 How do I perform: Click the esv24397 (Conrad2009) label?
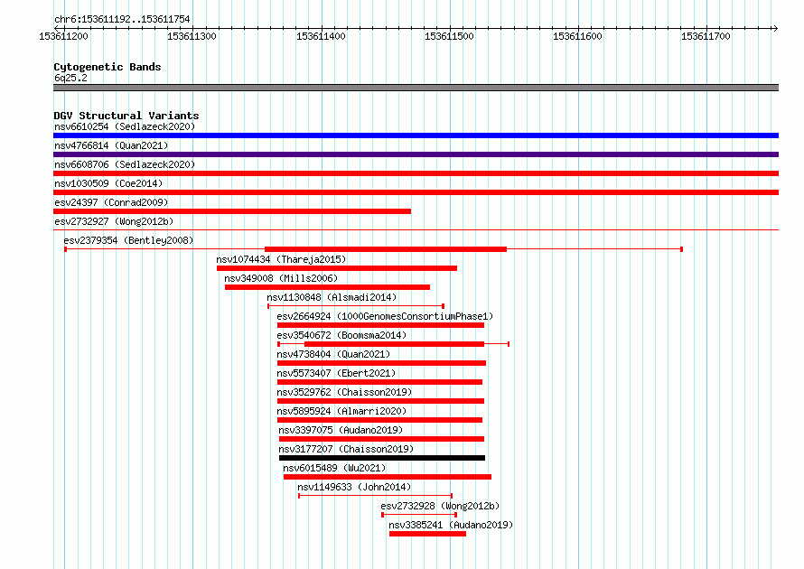[x=111, y=202]
